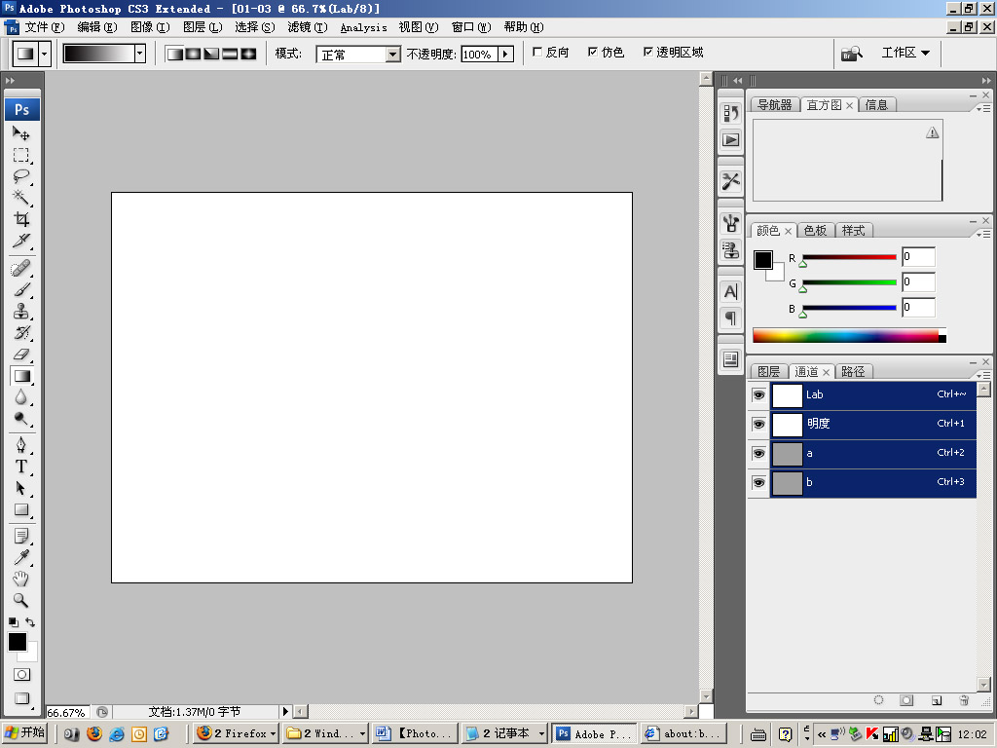
Task: Select the Brush tool
Action: pos(21,289)
